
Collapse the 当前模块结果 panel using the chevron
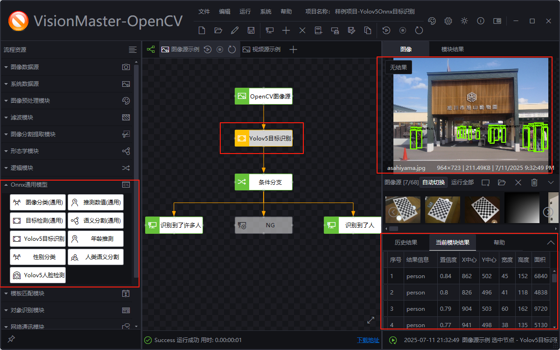coord(550,242)
